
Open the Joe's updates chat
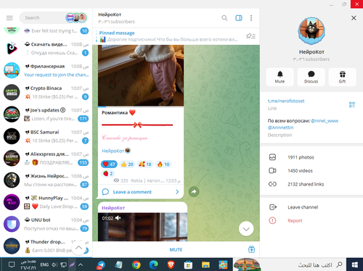click(x=46, y=114)
